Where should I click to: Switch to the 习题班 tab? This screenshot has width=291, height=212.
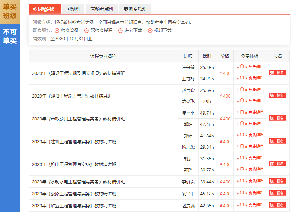tap(73, 9)
